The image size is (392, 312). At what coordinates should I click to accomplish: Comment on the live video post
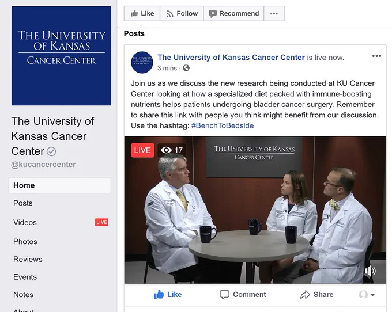pyautogui.click(x=243, y=295)
